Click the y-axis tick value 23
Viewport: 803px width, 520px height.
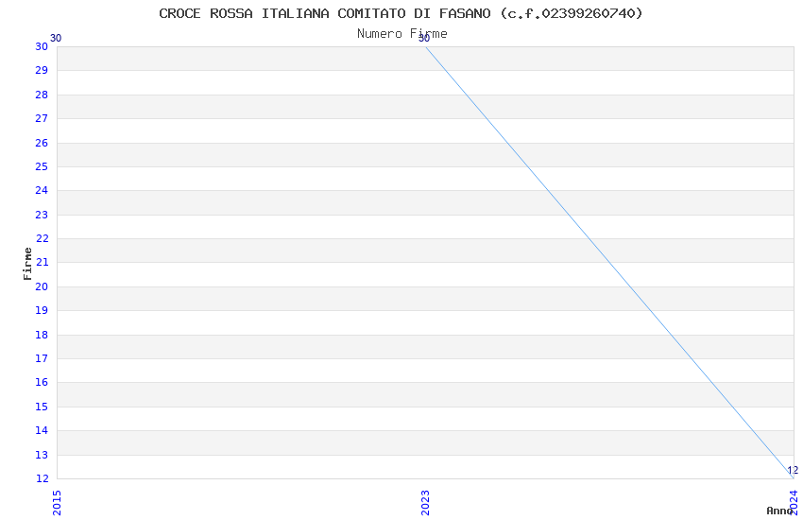42,215
